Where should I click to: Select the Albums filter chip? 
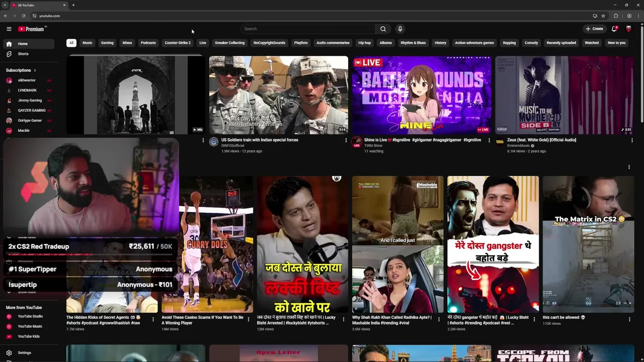[386, 43]
